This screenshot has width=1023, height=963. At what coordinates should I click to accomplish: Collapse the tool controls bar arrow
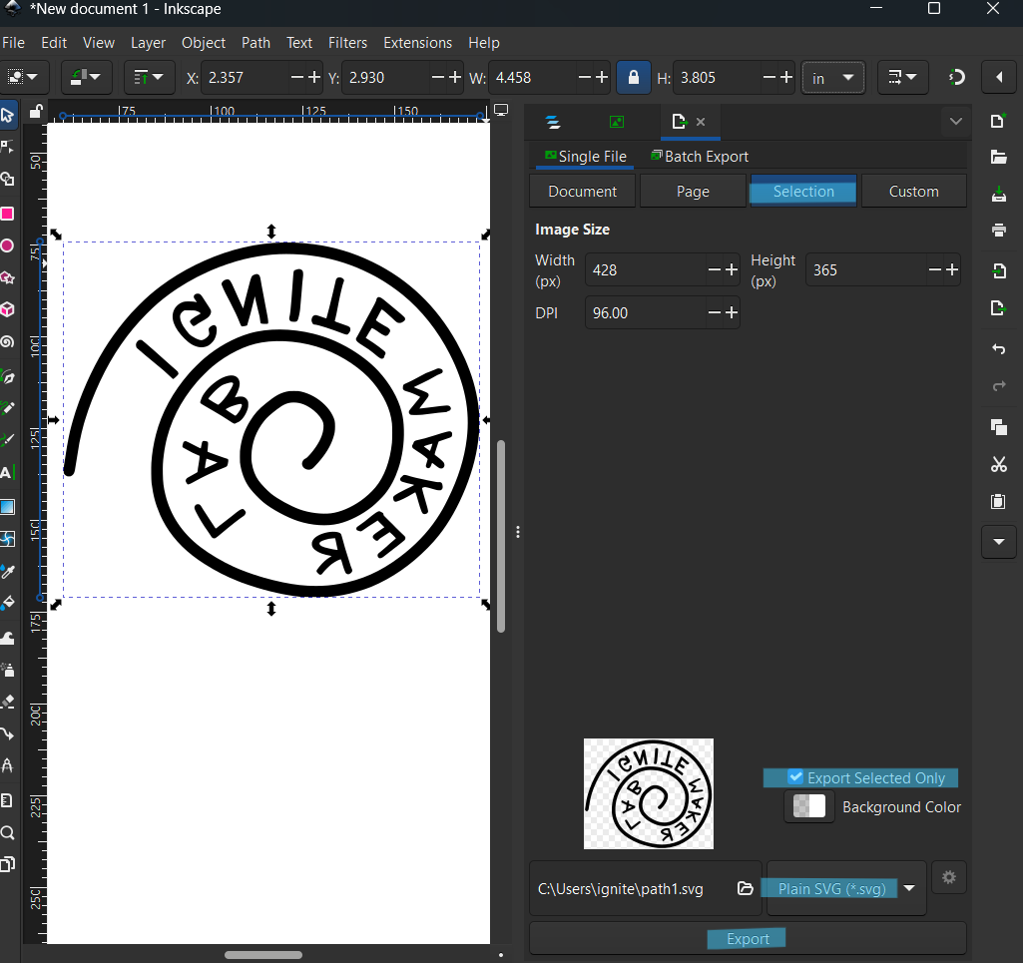999,78
